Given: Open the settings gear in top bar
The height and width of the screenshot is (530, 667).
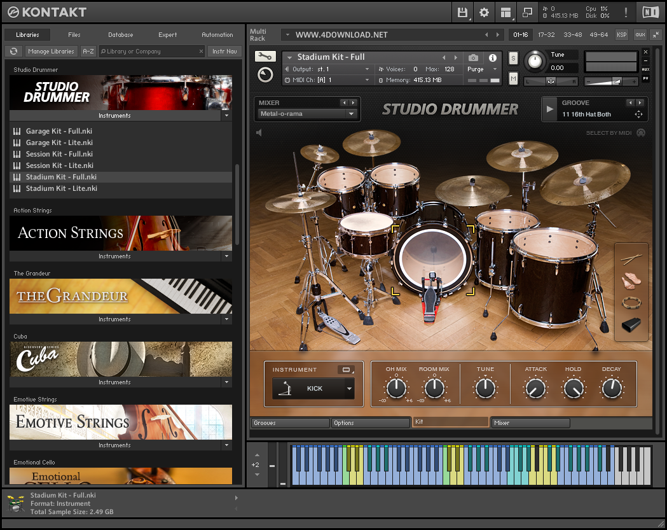Looking at the screenshot, I should [x=484, y=12].
